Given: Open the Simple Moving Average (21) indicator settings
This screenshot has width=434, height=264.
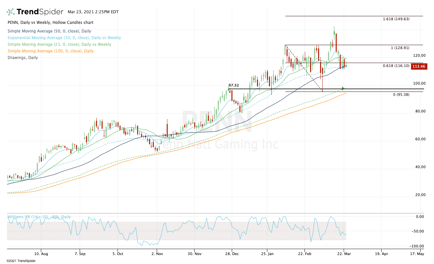Looking at the screenshot, I should (59, 44).
